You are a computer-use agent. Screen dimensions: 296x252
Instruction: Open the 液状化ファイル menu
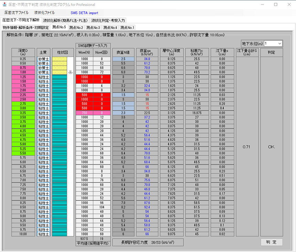coord(44,13)
